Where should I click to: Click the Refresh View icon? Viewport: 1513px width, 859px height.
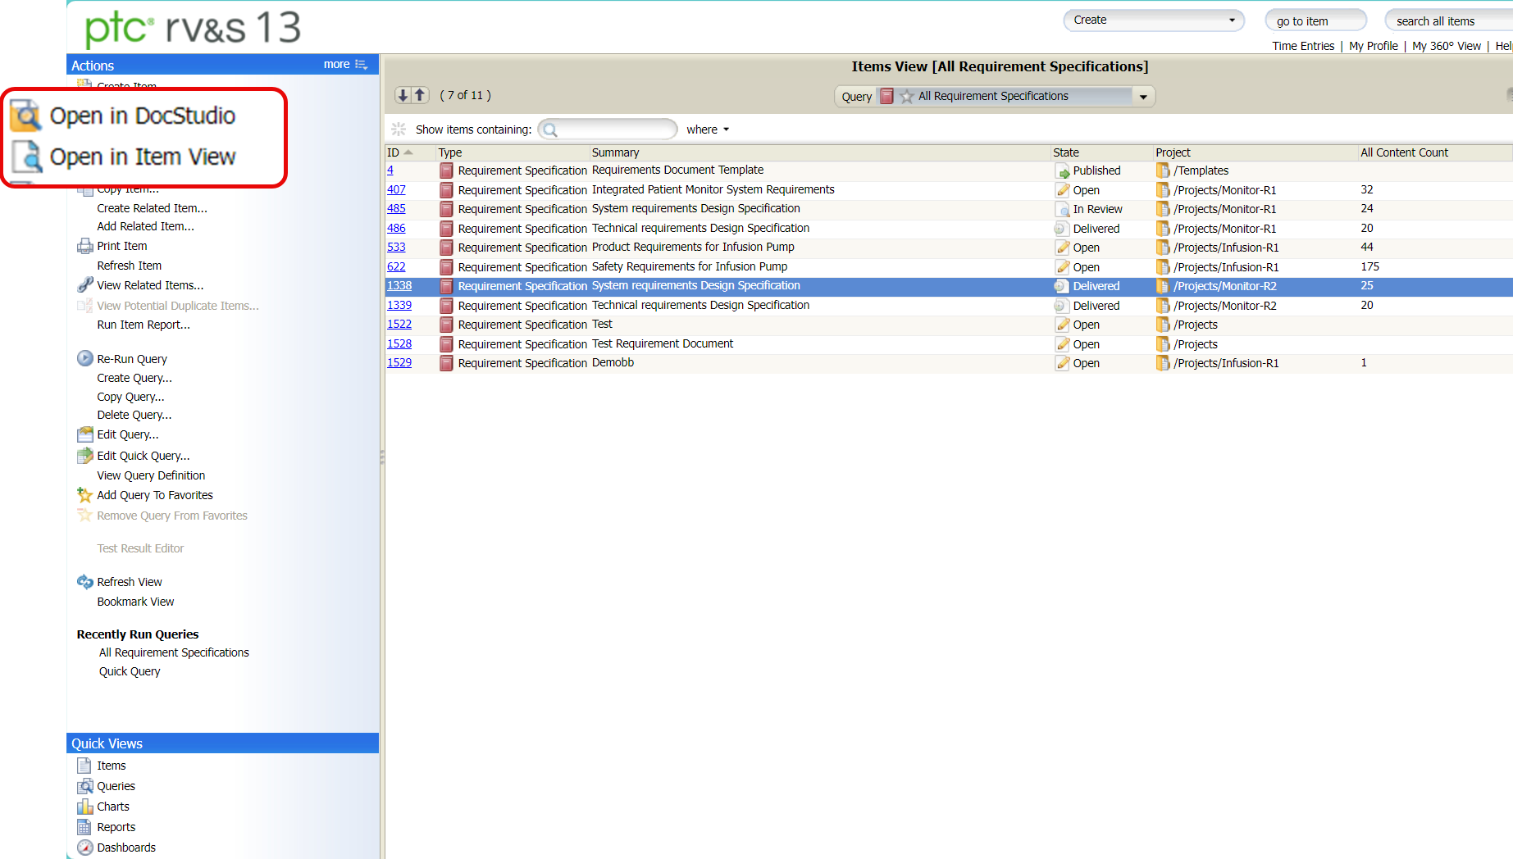pyautogui.click(x=84, y=581)
